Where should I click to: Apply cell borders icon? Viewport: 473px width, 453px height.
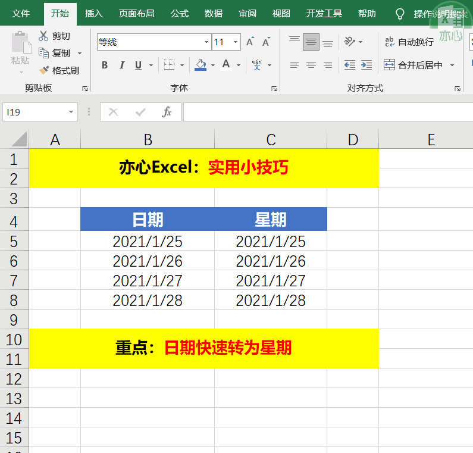tap(169, 65)
